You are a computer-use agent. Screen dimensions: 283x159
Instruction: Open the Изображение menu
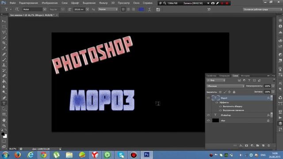point(50,3)
